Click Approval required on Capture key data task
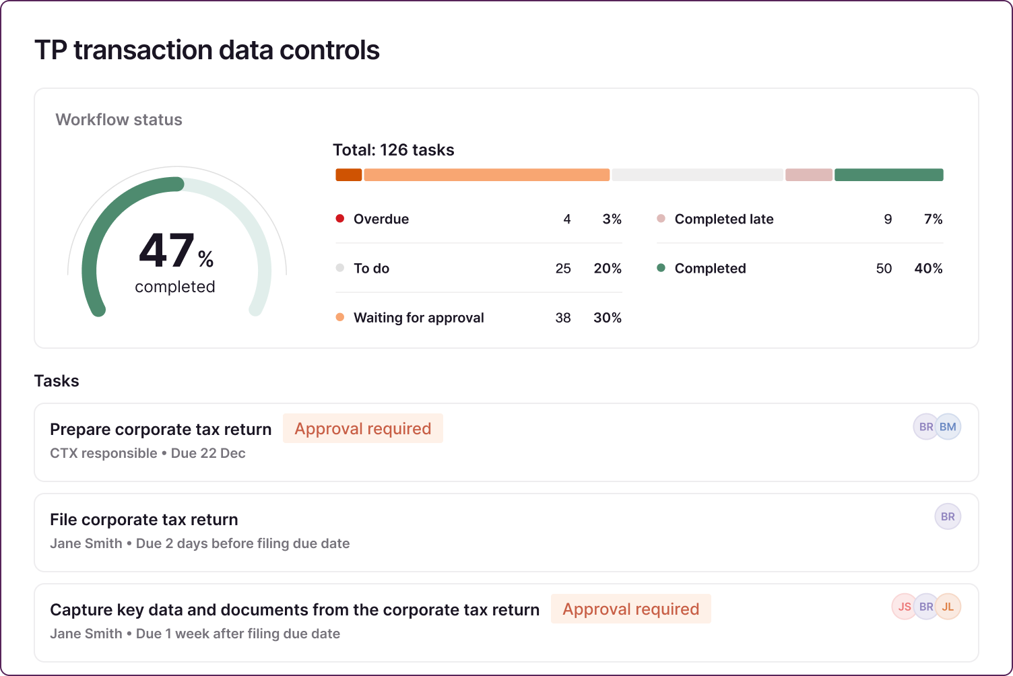The image size is (1013, 676). coord(630,609)
